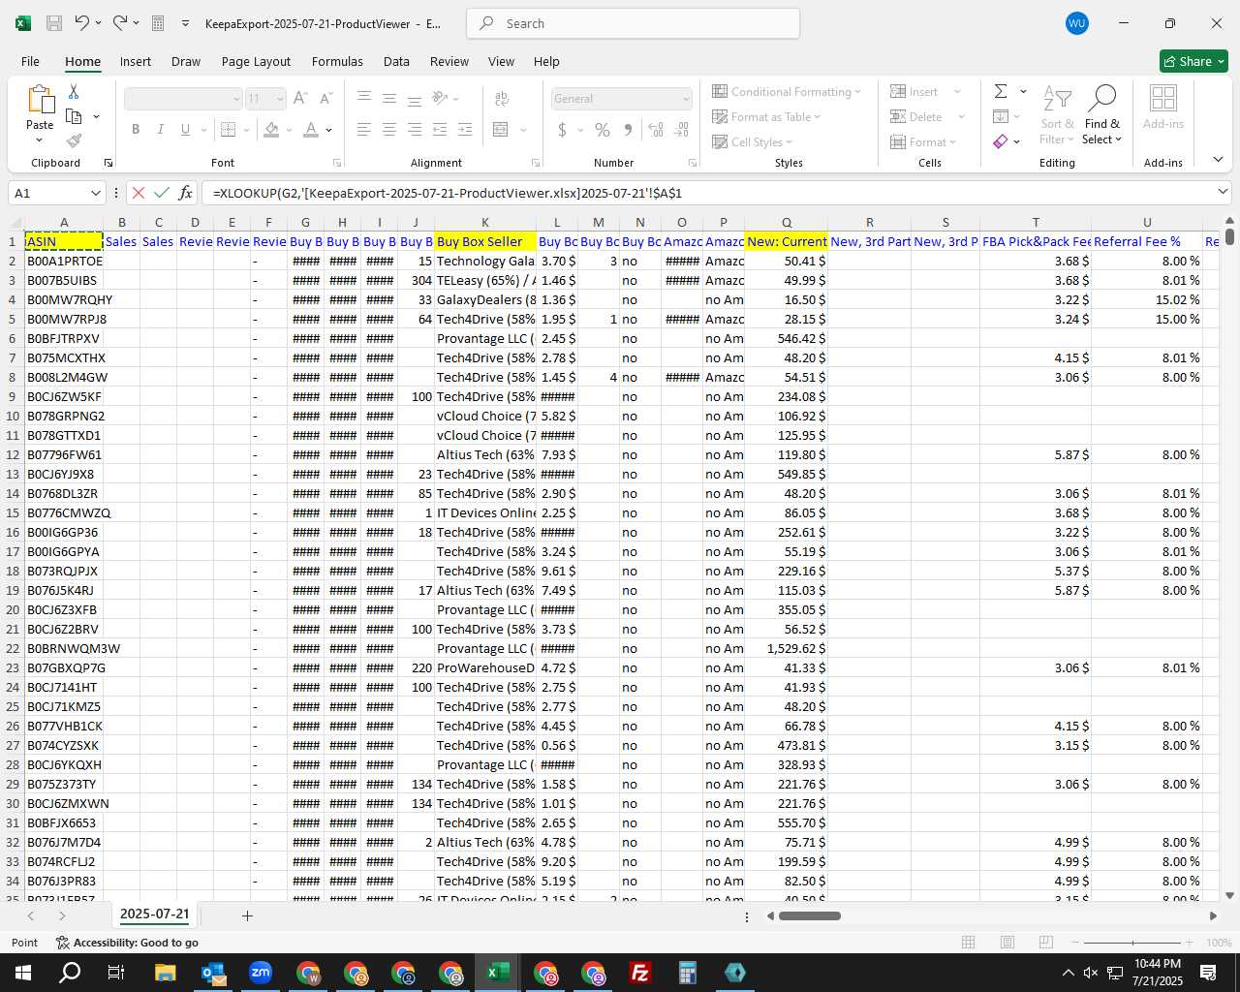1240x992 pixels.
Task: Click the Format Painter brush icon
Action: coord(74,140)
